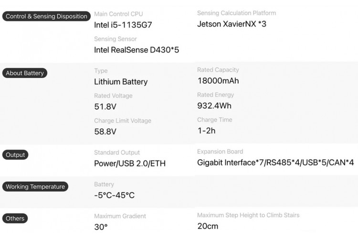Image resolution: width=358 pixels, height=239 pixels.
Task: Click the Intel i5-1135G7 CPU value
Action: pyautogui.click(x=123, y=25)
